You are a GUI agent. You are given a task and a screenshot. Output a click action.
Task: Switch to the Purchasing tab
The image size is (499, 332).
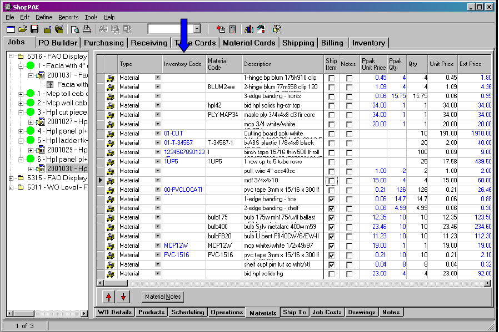[x=104, y=43]
